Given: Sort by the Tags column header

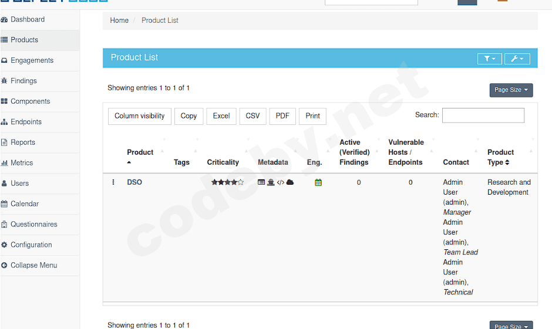Looking at the screenshot, I should [x=181, y=162].
